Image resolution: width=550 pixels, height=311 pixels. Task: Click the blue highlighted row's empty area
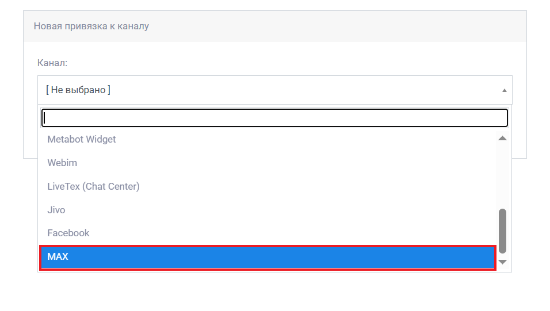pos(288,257)
